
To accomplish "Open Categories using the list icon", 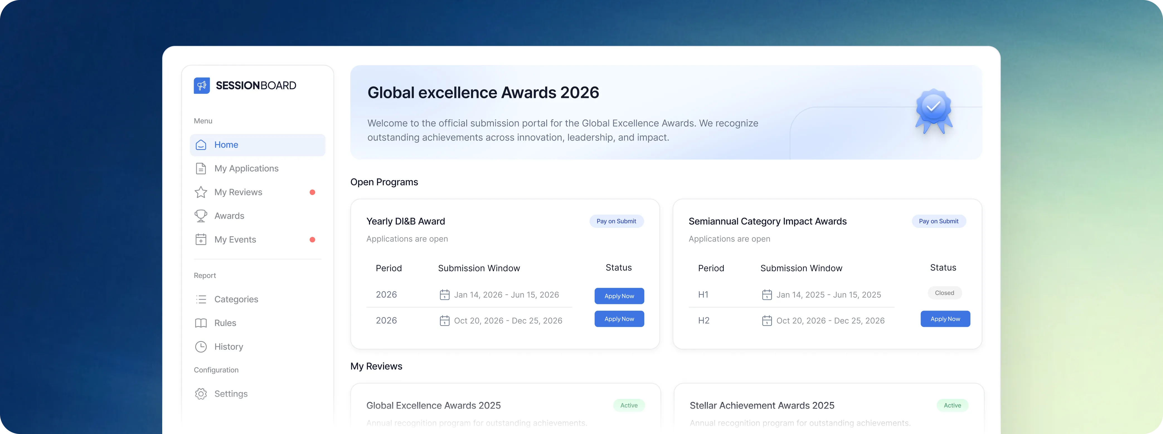I will (201, 299).
